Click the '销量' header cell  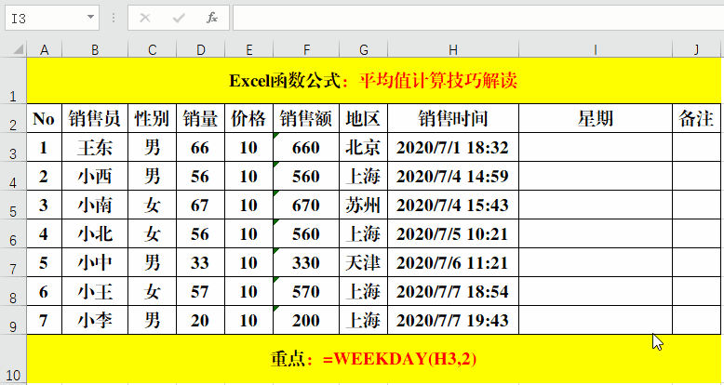(x=200, y=118)
